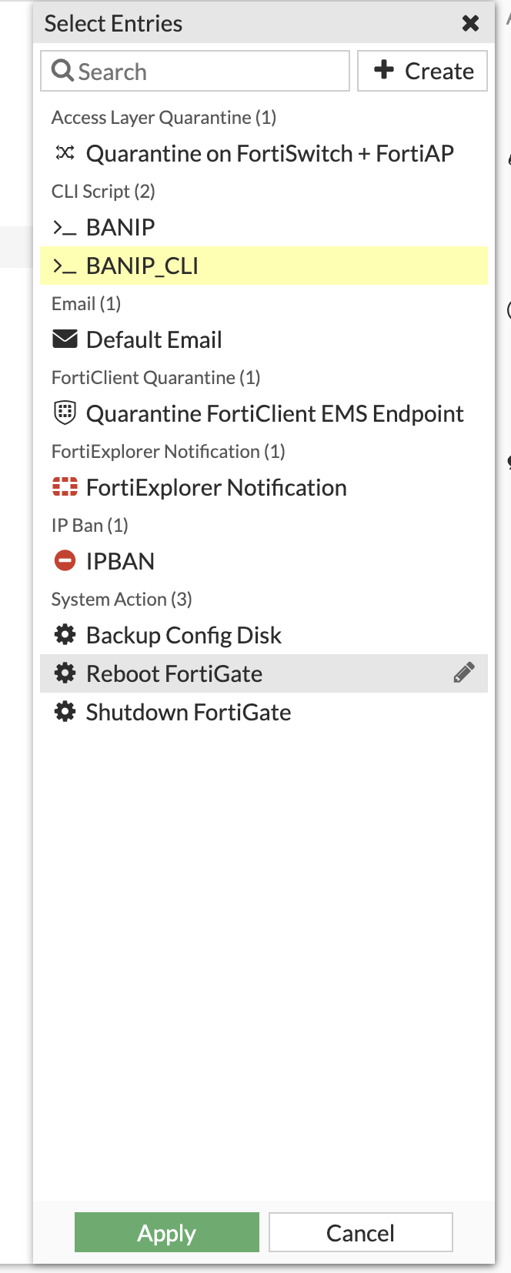Close the Select Entries panel
Viewport: 511px width, 1273px height.
[x=471, y=23]
